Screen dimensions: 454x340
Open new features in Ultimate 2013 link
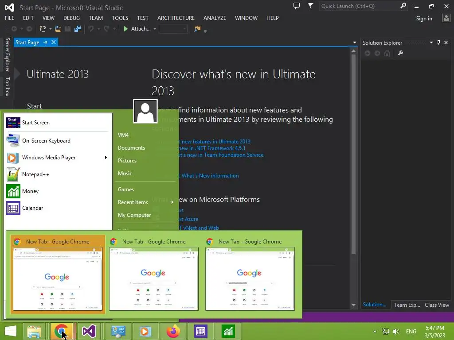(x=216, y=142)
